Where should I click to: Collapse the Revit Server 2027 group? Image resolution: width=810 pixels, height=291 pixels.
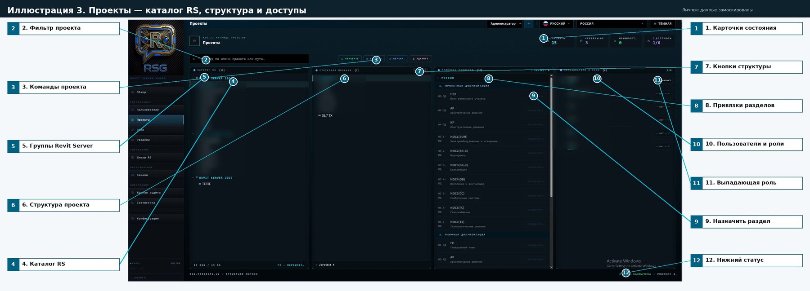tap(193, 178)
